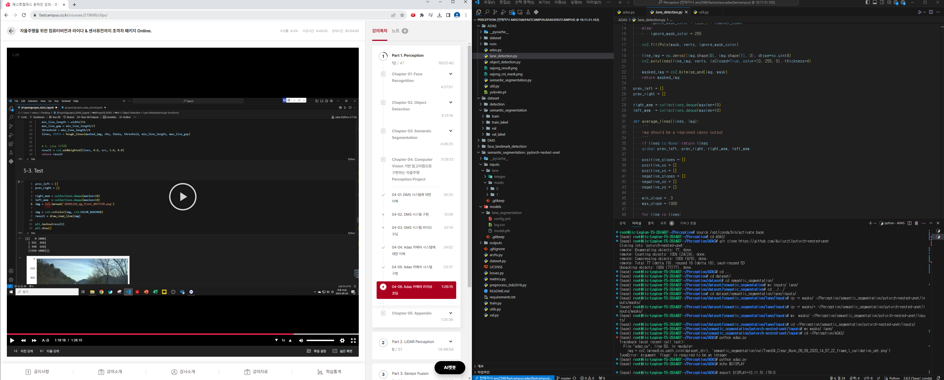Toggle the A-B repeat control
Image resolution: width=944 pixels, height=380 pixels.
coord(46,341)
